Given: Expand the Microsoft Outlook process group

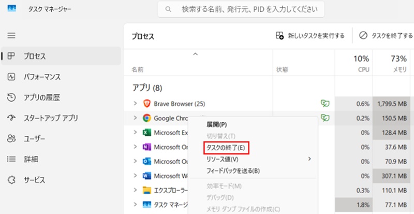Looking at the screenshot, I should click(x=136, y=161).
